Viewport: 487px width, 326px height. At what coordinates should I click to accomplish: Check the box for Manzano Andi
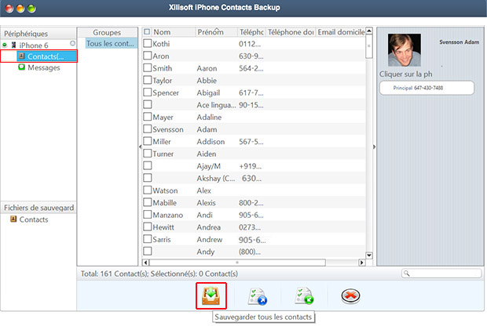coord(147,215)
